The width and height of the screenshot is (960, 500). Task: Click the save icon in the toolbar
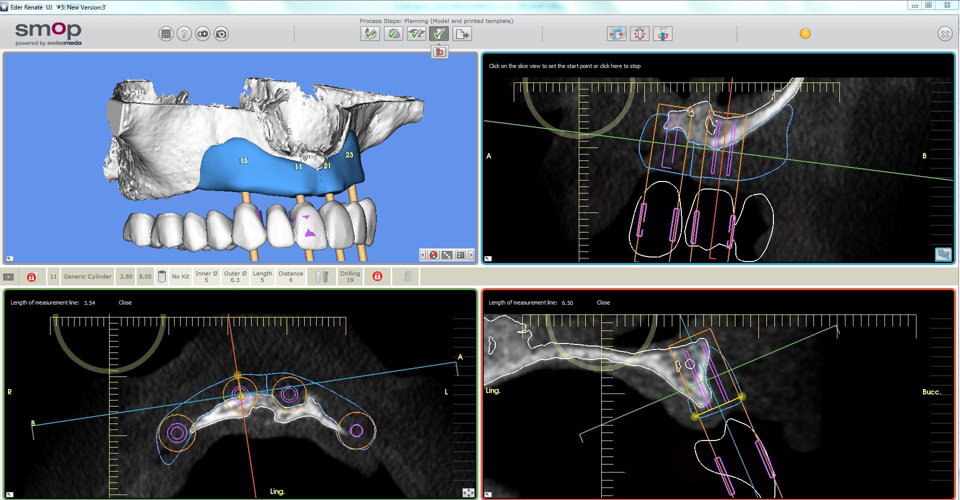pyautogui.click(x=166, y=34)
